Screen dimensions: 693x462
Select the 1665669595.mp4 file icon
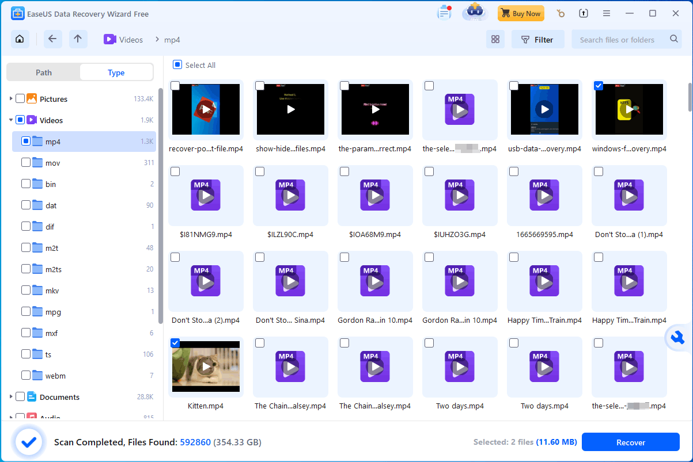coord(544,195)
